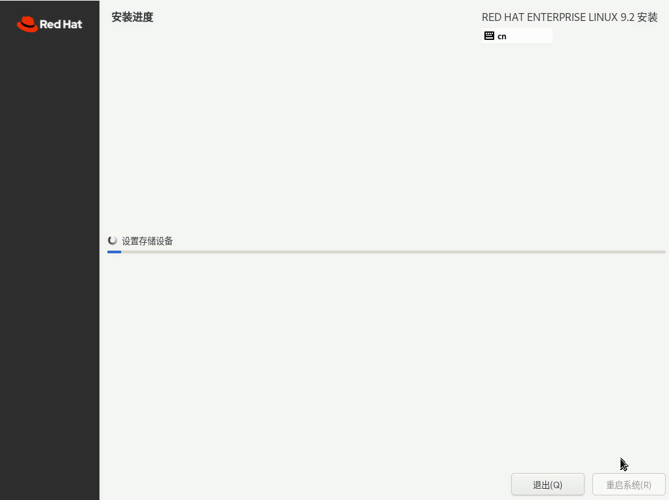The width and height of the screenshot is (669, 500).
Task: Click the 安装进度 page heading
Action: [132, 17]
